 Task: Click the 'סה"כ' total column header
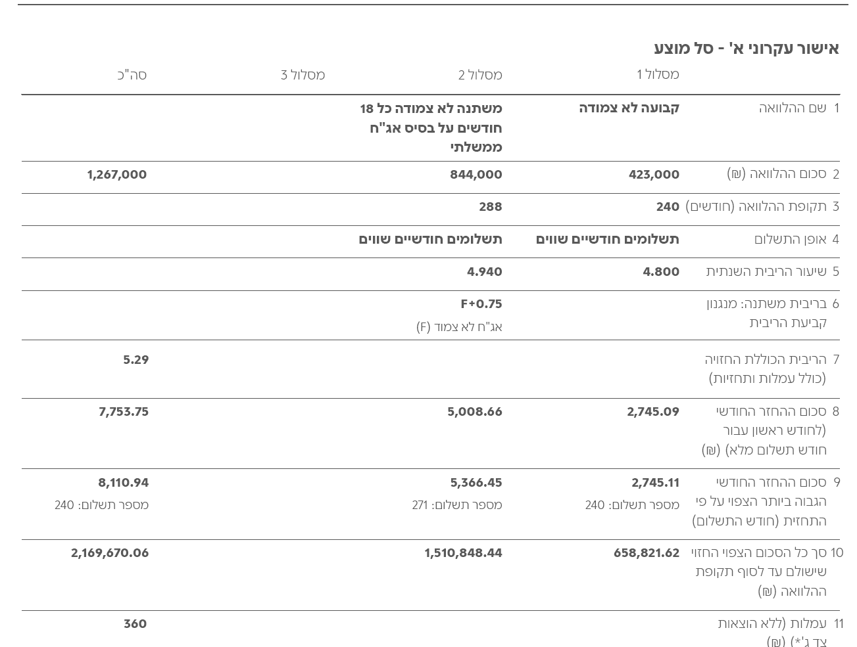132,75
